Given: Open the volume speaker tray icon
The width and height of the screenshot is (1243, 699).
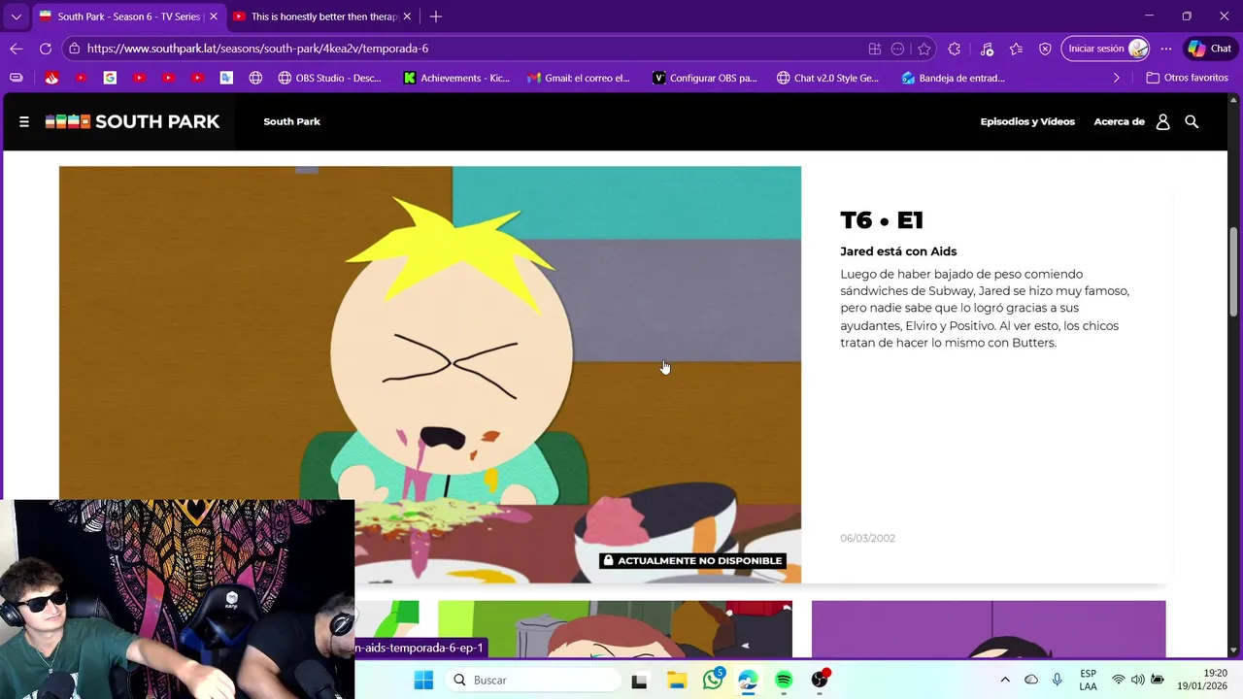Looking at the screenshot, I should click(x=1137, y=680).
